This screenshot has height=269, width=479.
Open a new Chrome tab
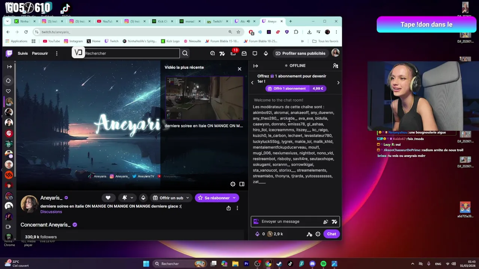point(290,21)
